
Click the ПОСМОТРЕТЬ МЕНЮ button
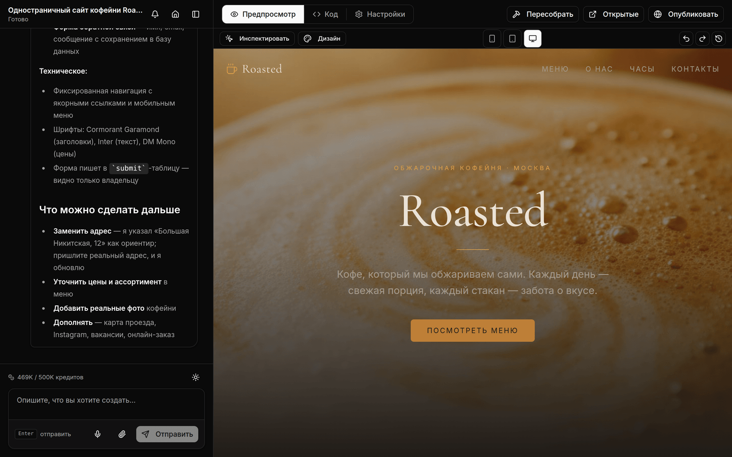tap(473, 330)
